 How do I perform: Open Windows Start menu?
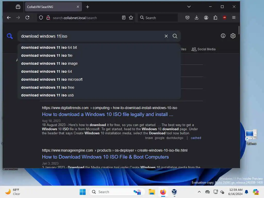82,192
